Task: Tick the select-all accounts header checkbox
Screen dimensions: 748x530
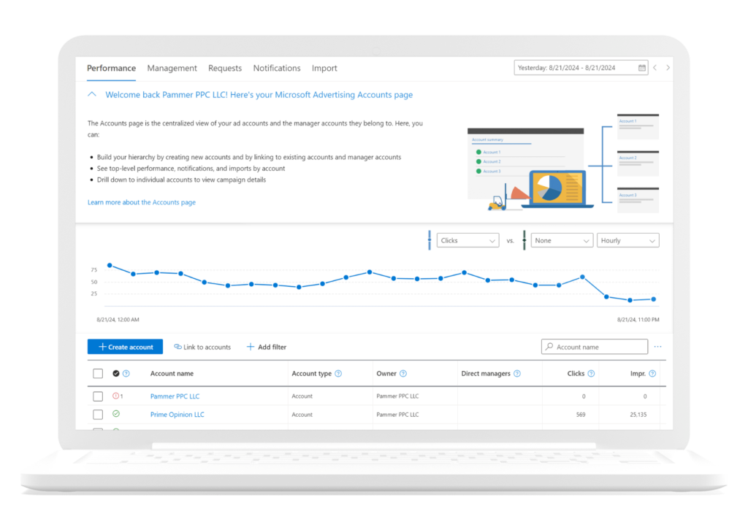Action: [98, 374]
